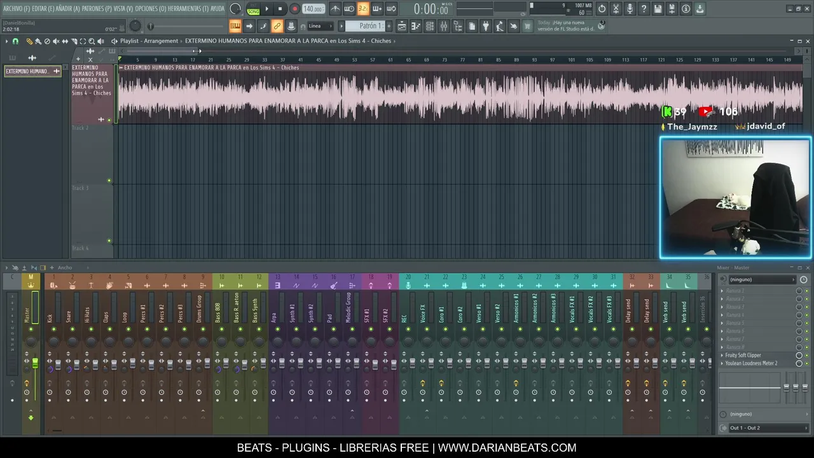Stop playback with the Stop button

(280, 9)
